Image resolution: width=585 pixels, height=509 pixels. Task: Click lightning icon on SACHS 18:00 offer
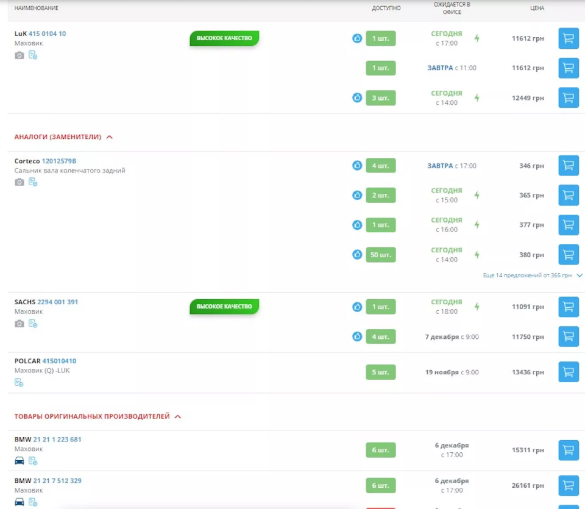click(477, 307)
